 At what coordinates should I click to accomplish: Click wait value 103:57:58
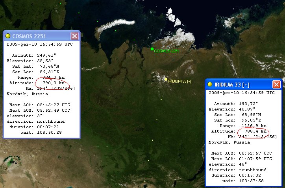click(x=251, y=181)
